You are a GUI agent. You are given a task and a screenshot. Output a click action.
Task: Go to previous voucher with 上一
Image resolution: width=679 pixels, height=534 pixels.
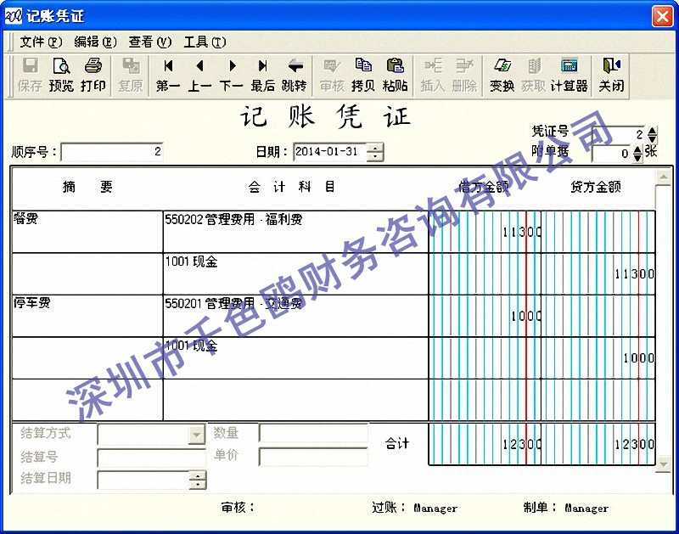point(199,75)
